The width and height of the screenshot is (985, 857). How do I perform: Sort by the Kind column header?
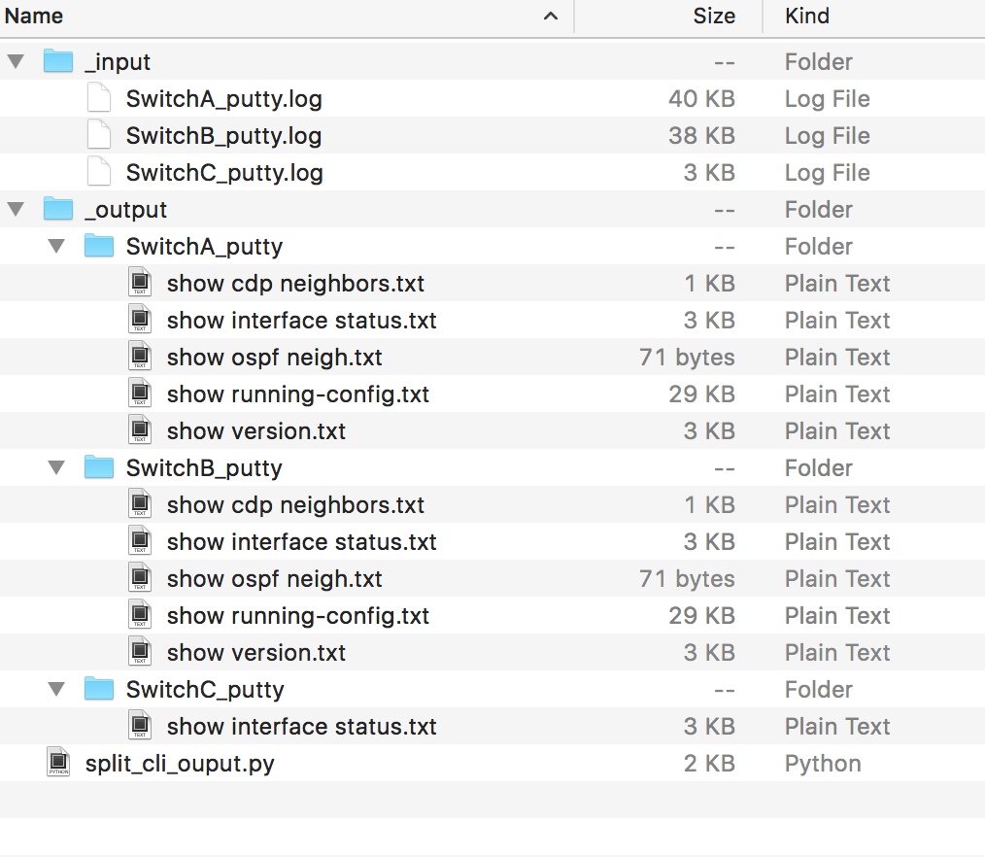(807, 16)
